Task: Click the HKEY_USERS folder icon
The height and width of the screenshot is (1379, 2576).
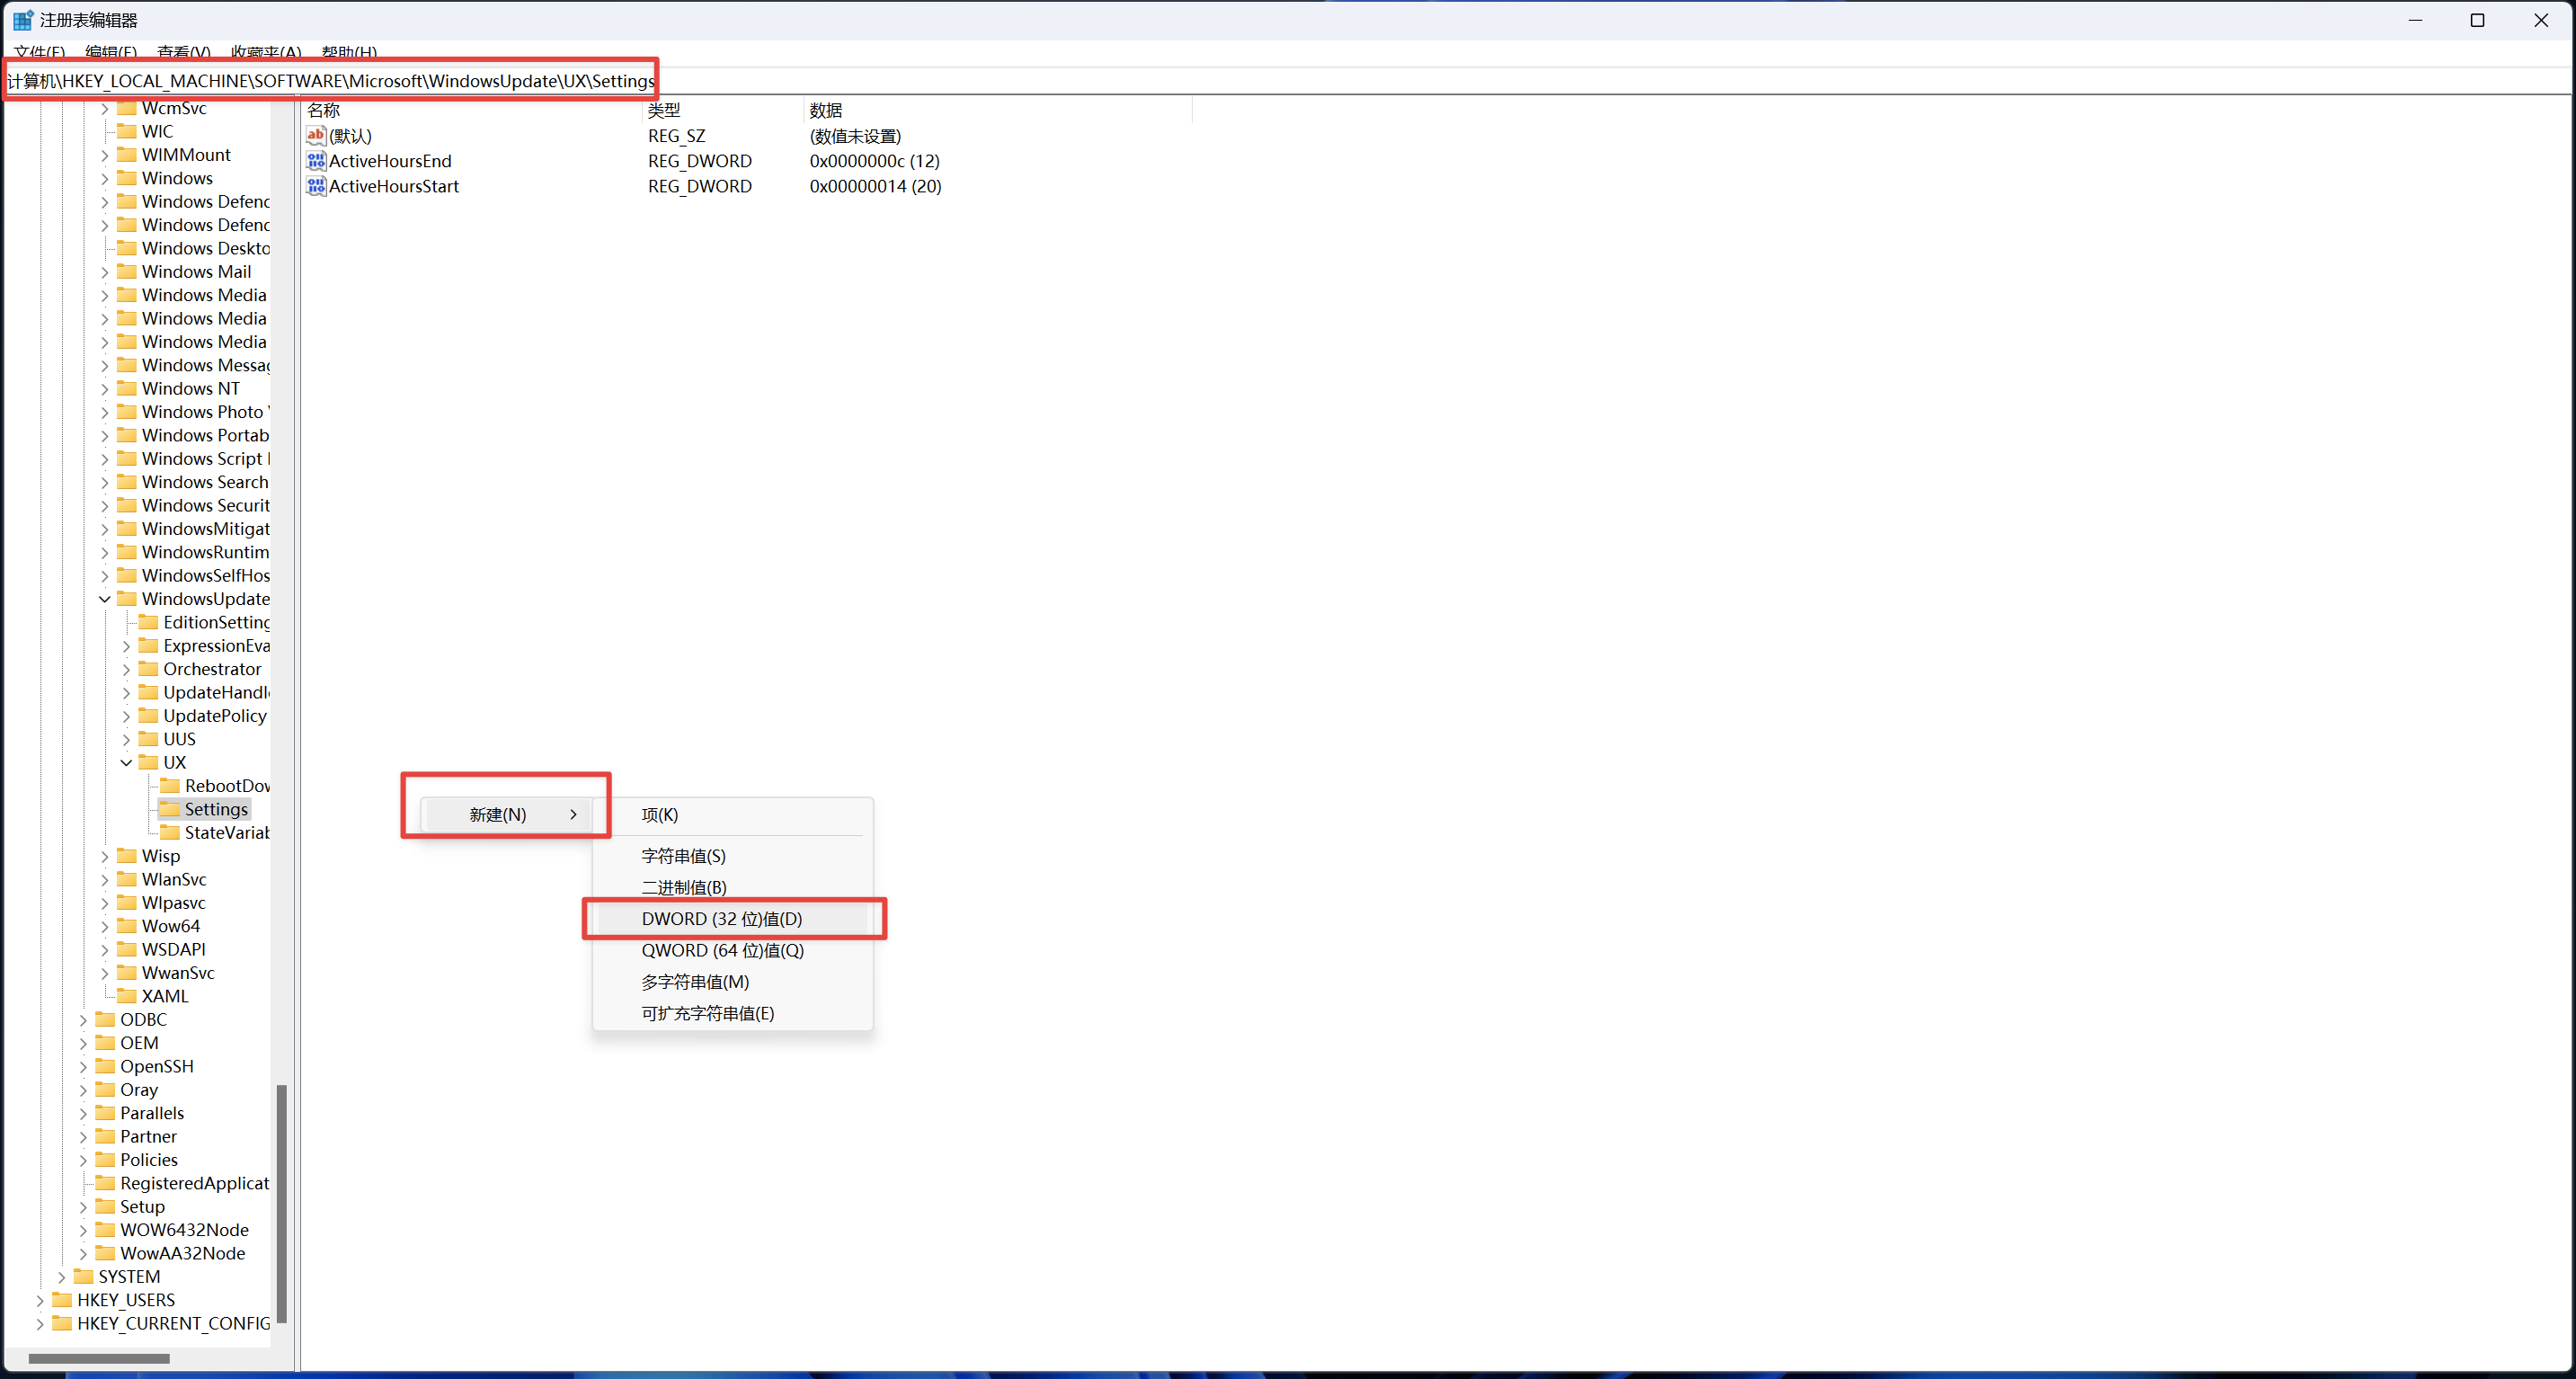Action: pyautogui.click(x=62, y=1300)
